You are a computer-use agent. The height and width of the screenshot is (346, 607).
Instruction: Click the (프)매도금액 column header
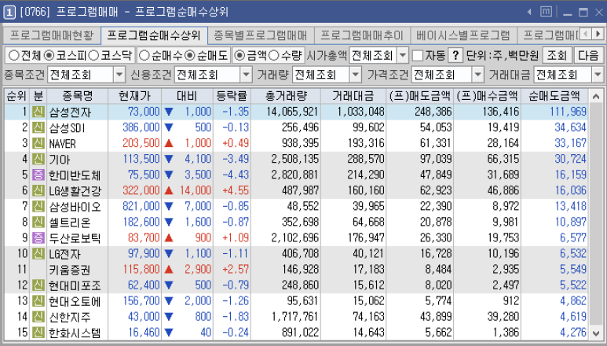coord(420,96)
